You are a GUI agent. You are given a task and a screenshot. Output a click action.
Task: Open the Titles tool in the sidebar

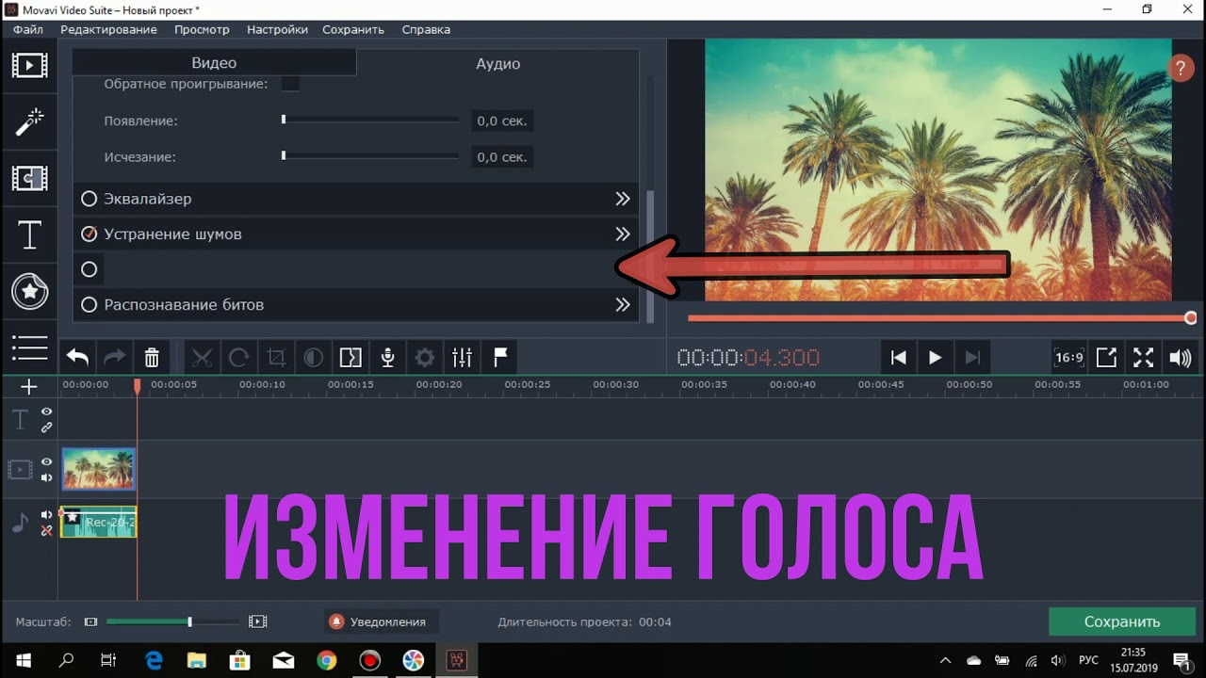29,234
